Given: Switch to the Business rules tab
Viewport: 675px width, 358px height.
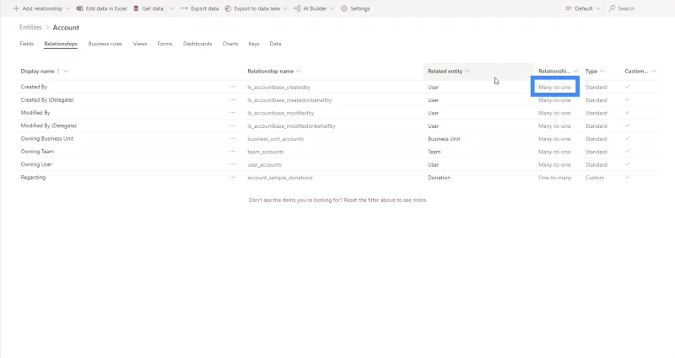Looking at the screenshot, I should tap(105, 44).
